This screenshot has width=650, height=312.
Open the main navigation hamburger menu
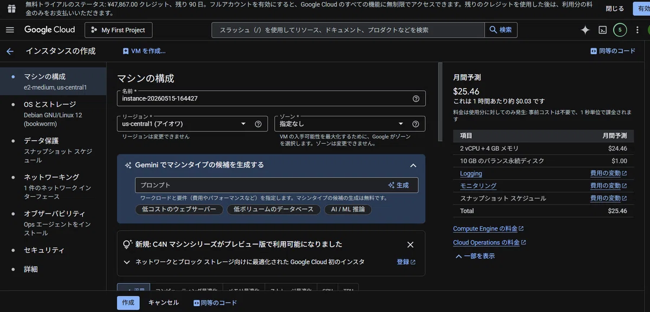(10, 30)
